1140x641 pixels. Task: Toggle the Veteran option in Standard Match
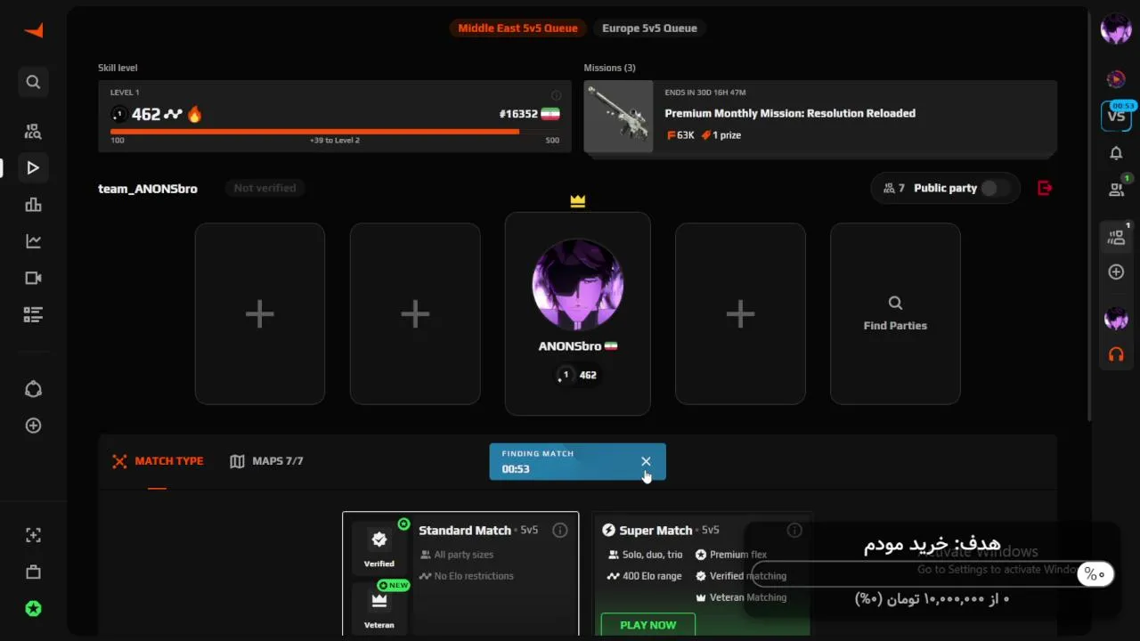[x=379, y=607]
